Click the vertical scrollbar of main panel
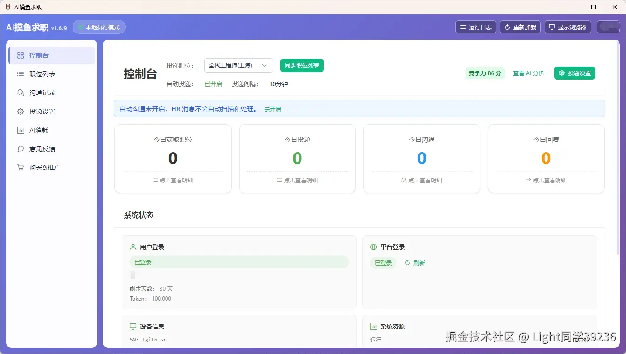 618,149
